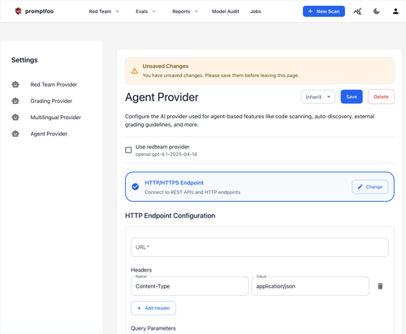This screenshot has width=406, height=334.
Task: Click the openai:gpt-4.1-2025-04-14 text
Action: (x=166, y=154)
